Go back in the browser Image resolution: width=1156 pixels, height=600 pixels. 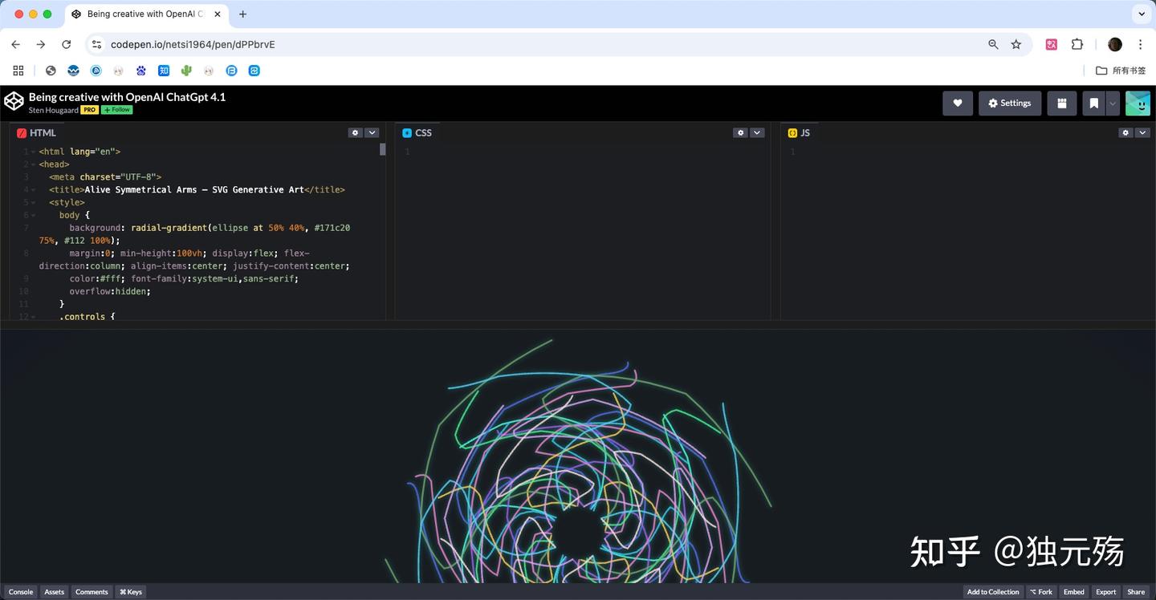click(x=15, y=45)
